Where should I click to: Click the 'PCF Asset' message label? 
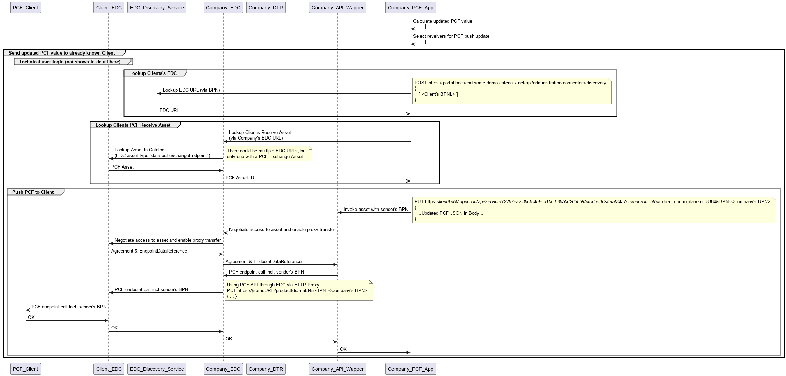[122, 167]
